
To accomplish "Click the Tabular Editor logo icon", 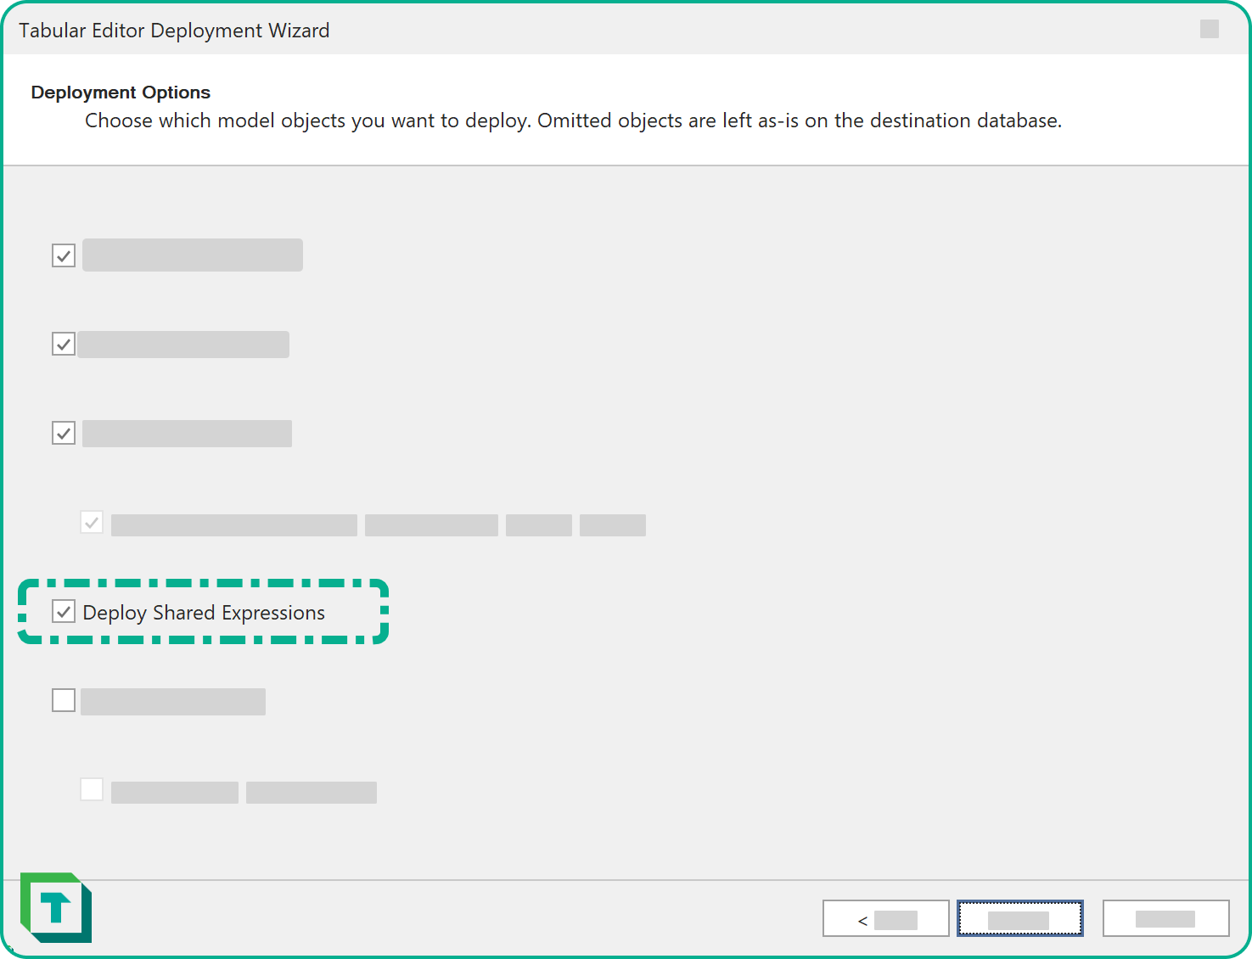I will (x=56, y=906).
